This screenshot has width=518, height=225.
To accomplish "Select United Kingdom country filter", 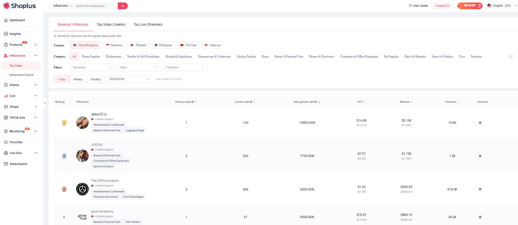I will coord(85,45).
